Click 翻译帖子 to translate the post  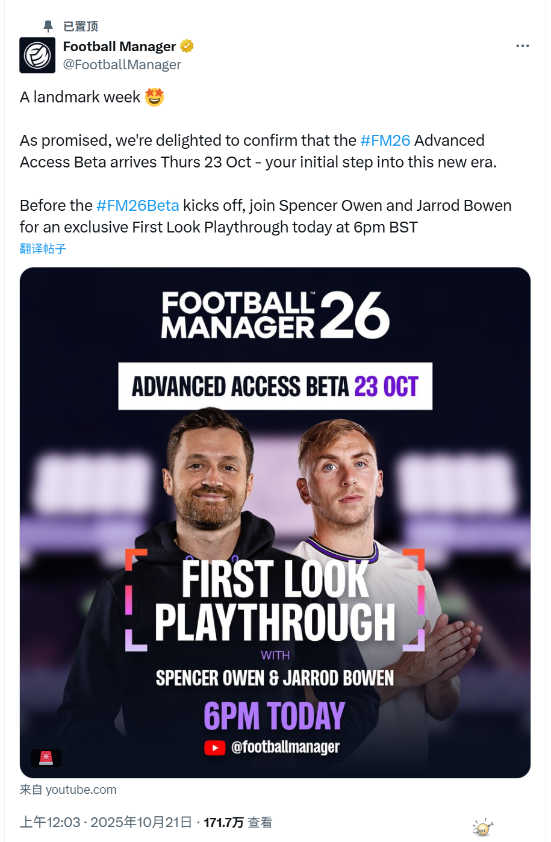click(x=43, y=249)
